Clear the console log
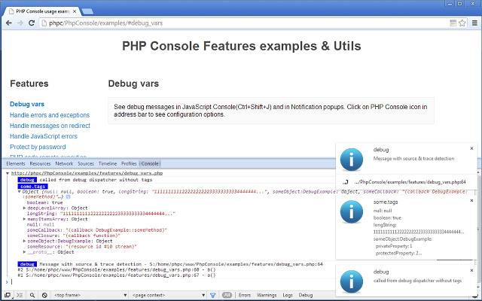482x301 pixels. (44, 295)
